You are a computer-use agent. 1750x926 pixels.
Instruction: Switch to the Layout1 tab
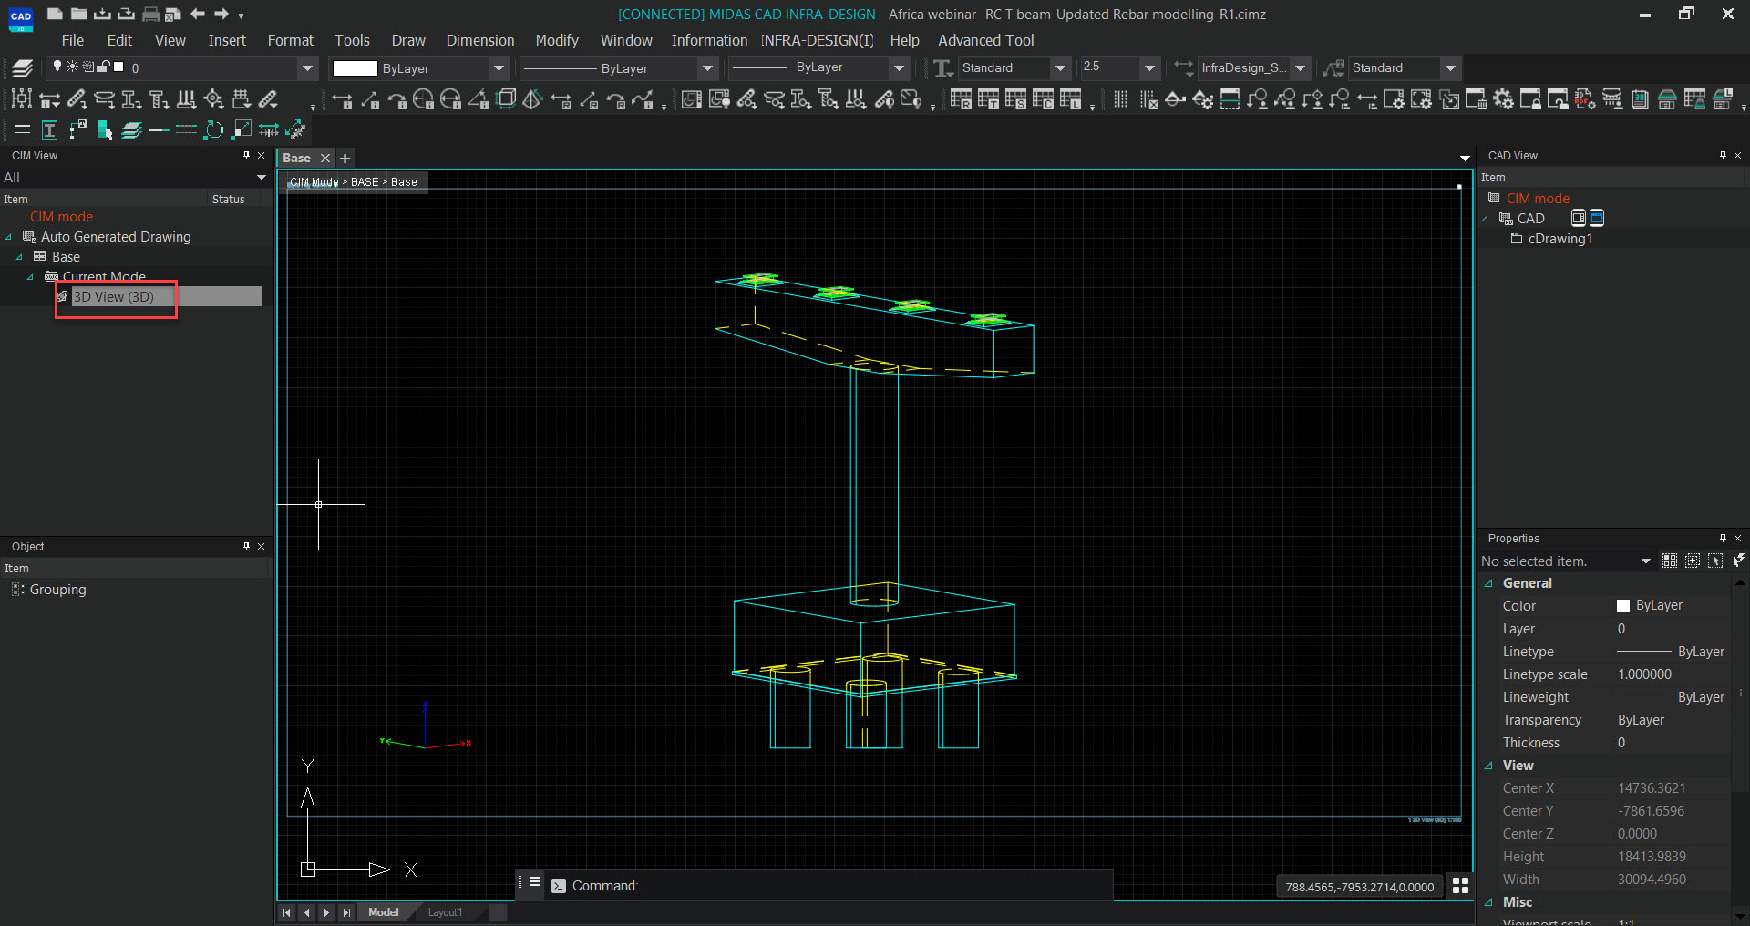coord(445,912)
